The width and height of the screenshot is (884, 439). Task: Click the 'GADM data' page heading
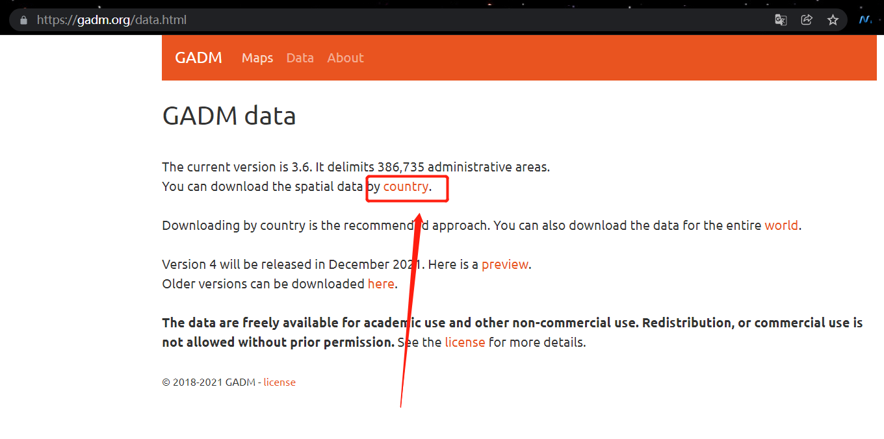click(229, 116)
